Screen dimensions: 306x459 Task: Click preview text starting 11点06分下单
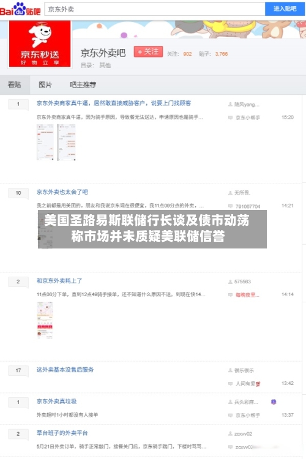click(121, 294)
